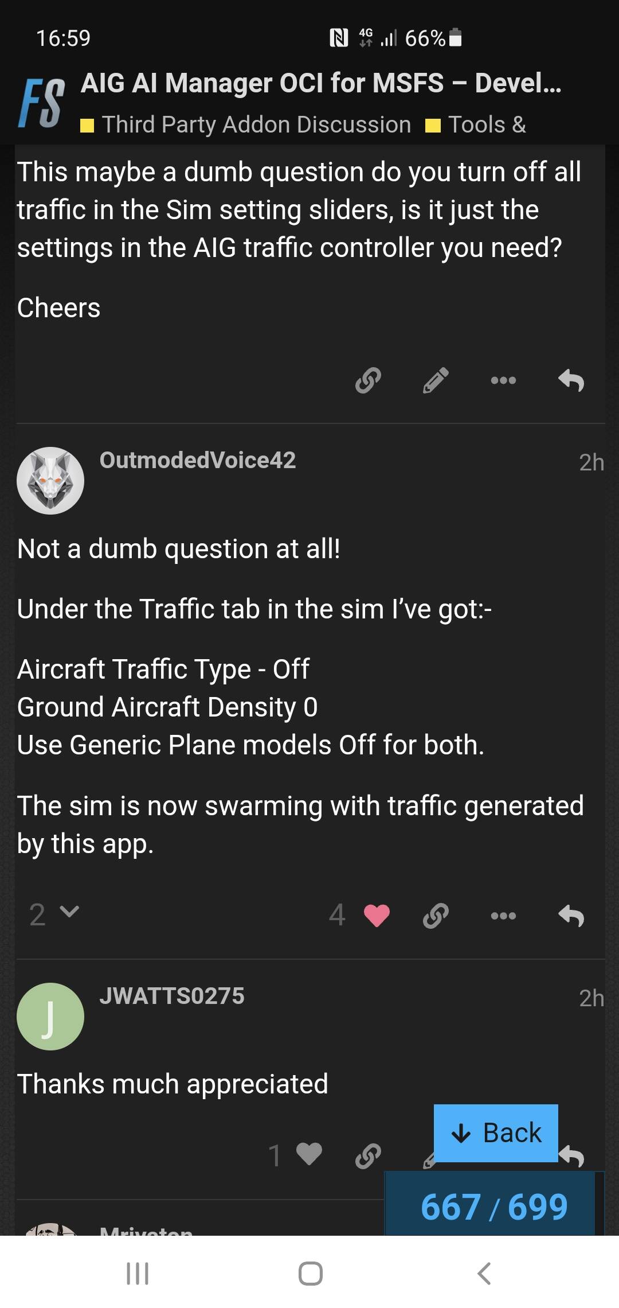Unlike OutmodedVoice42's post via the pink heart
This screenshot has height=1308, width=619.
pyautogui.click(x=377, y=915)
